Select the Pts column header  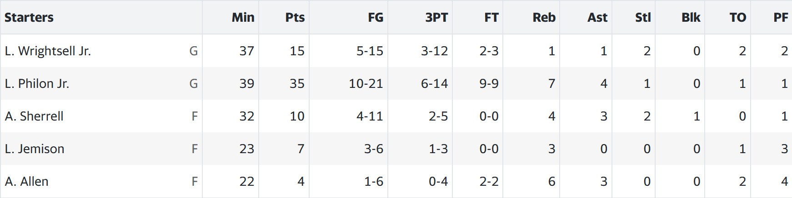295,17
